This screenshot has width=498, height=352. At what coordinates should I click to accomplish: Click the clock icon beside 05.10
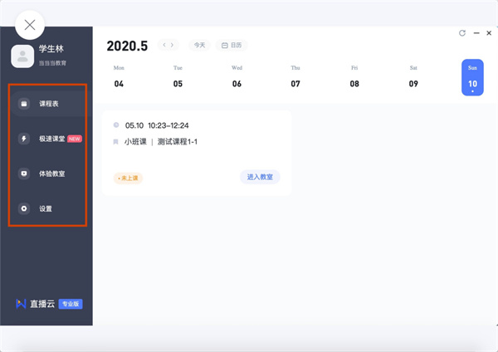(116, 125)
